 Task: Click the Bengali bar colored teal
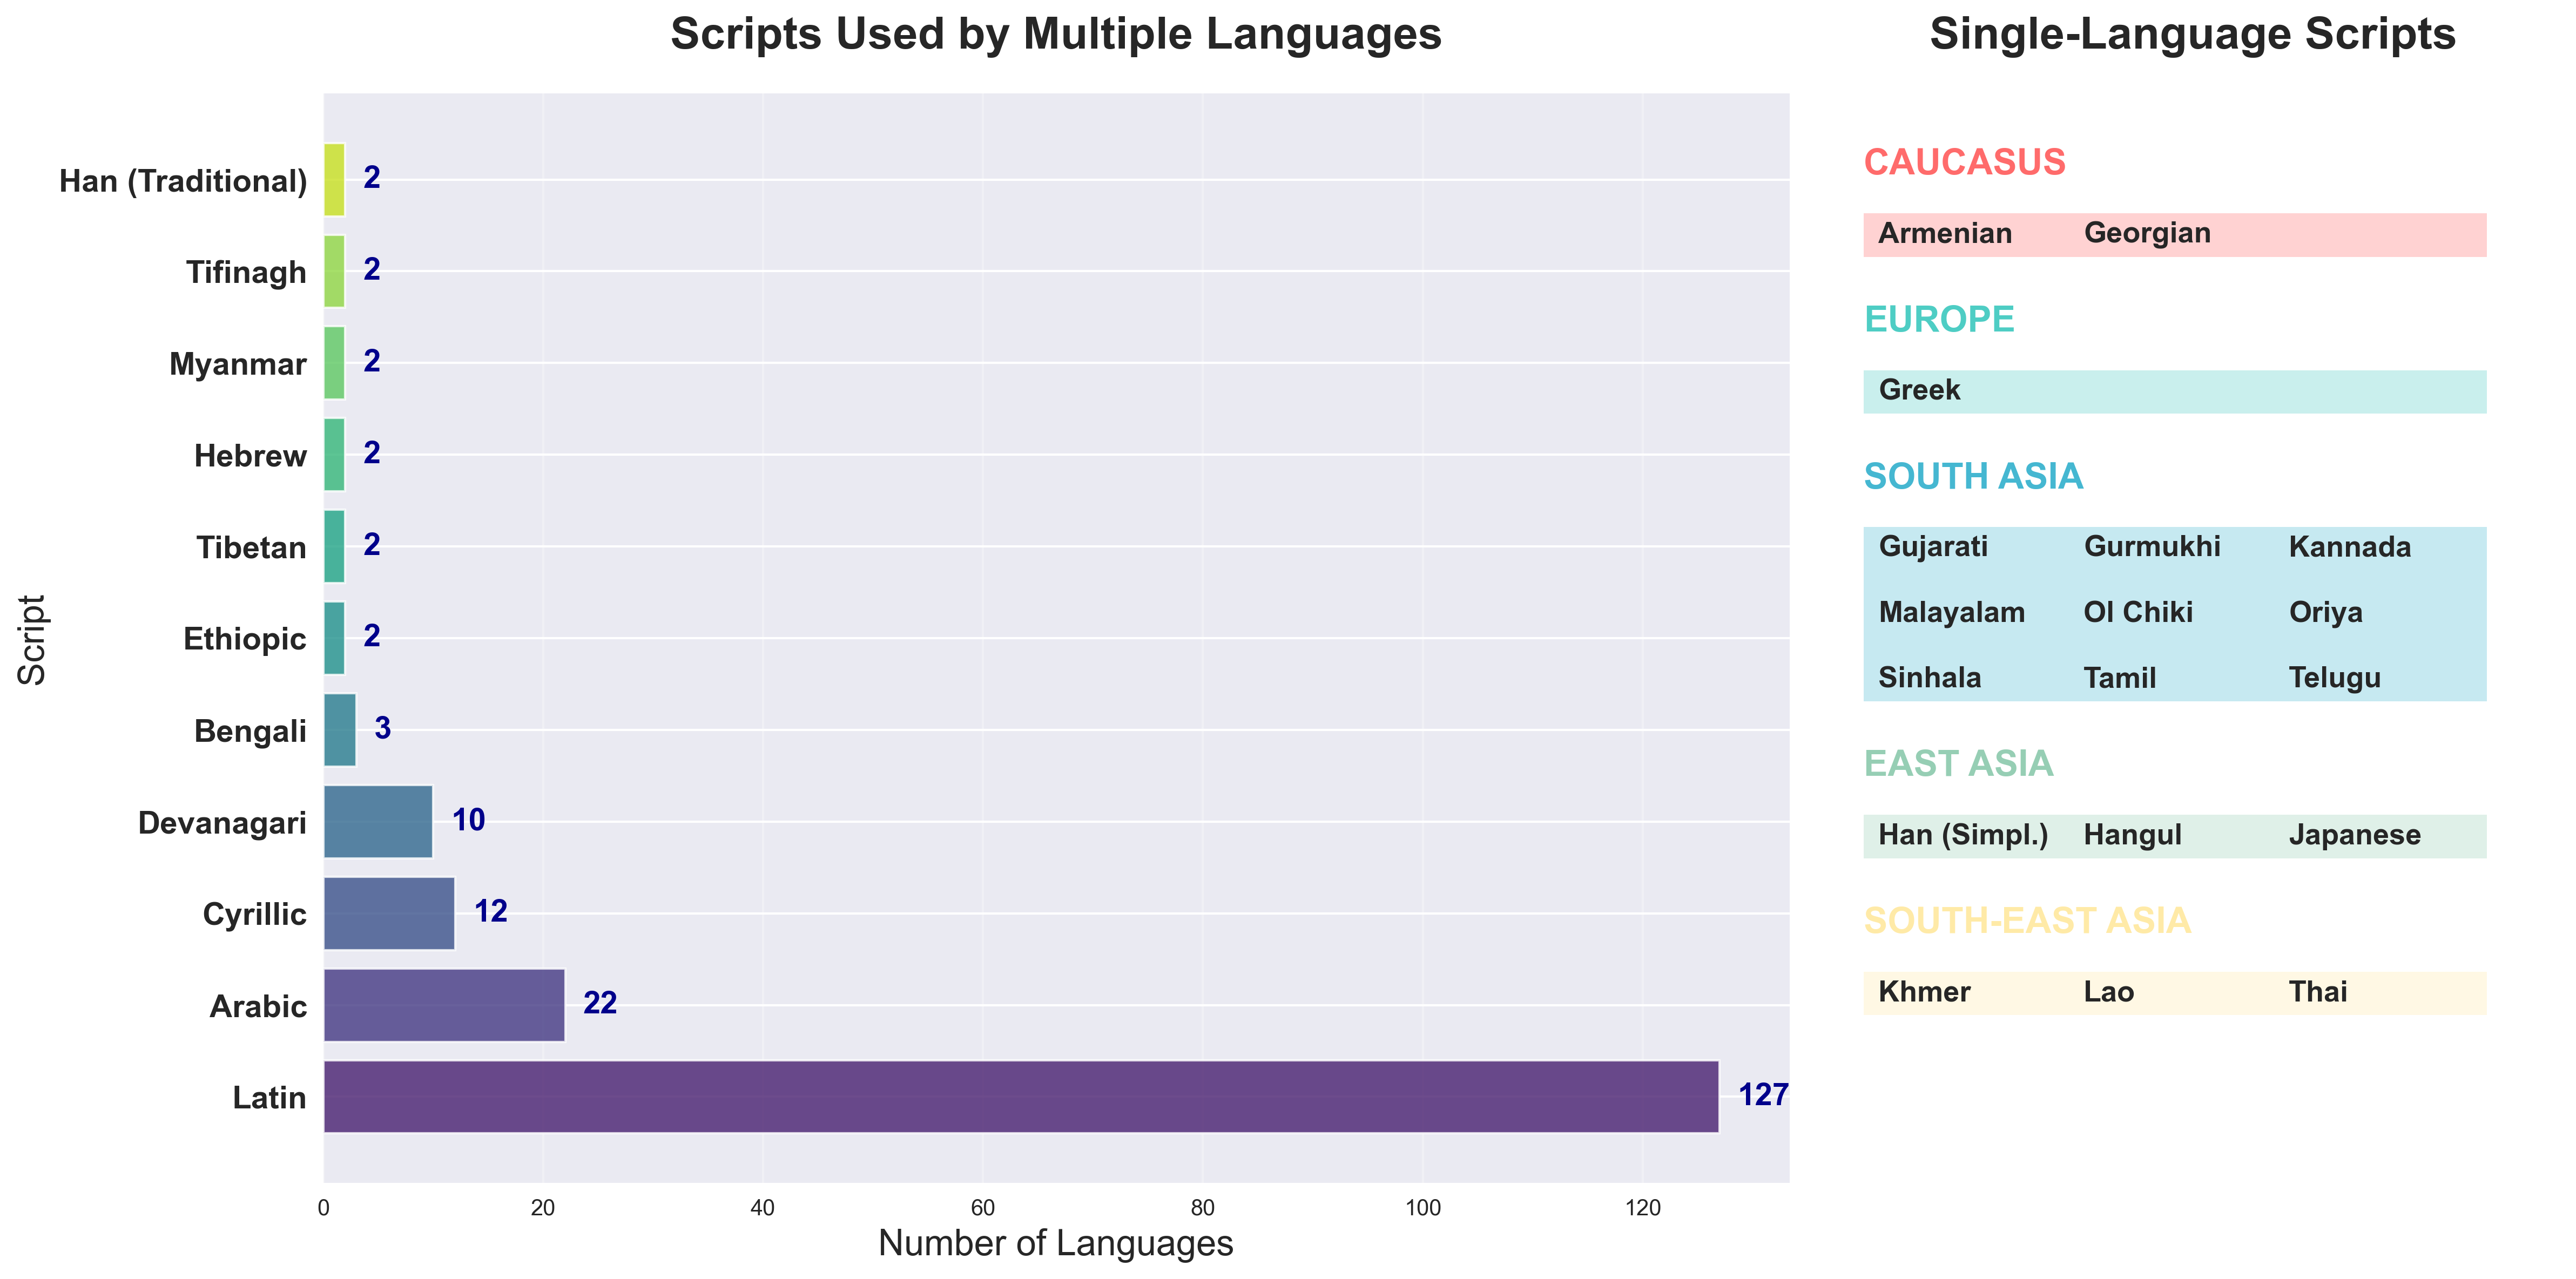[x=340, y=730]
